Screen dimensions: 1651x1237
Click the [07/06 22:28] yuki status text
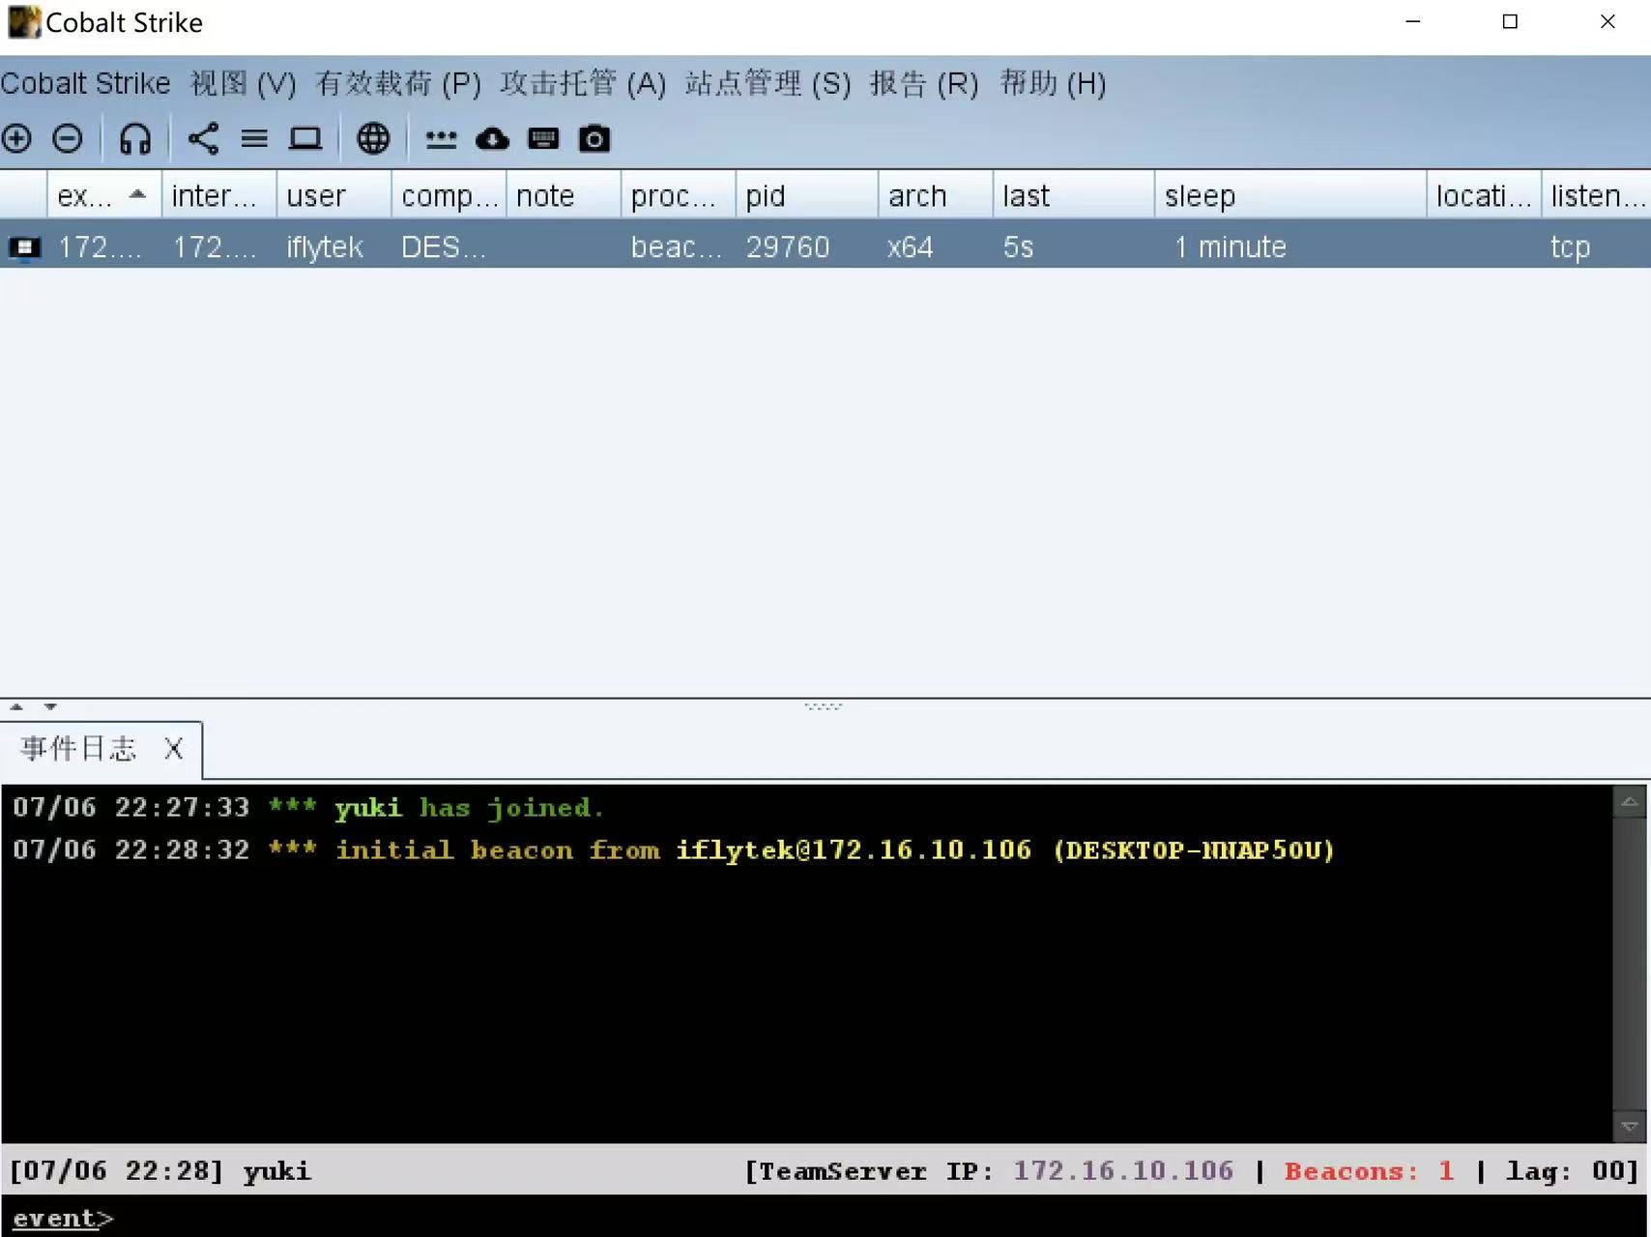[160, 1171]
